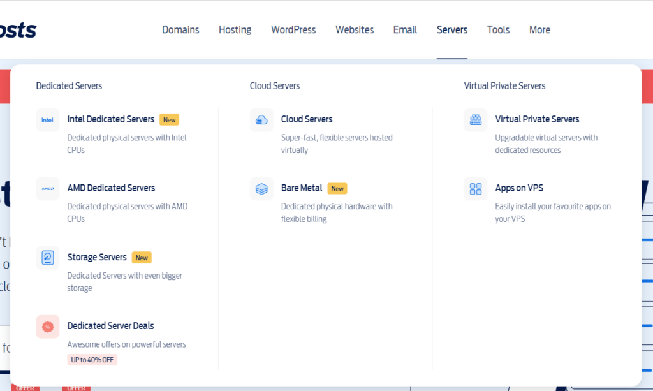Click the Virtual Private Servers rack icon
Viewport: 653px width, 391px height.
point(474,119)
